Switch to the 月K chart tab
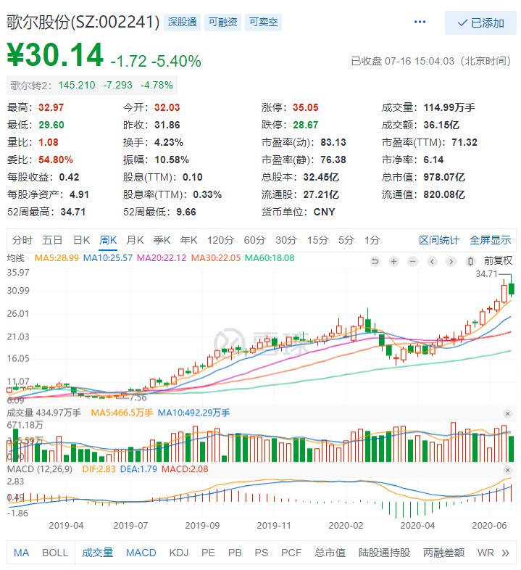Viewport: 521px width, 570px height. coord(135,240)
